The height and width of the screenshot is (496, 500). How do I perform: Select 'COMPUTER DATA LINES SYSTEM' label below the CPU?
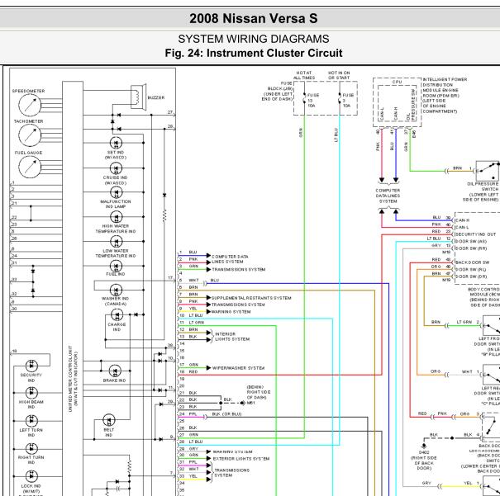388,196
